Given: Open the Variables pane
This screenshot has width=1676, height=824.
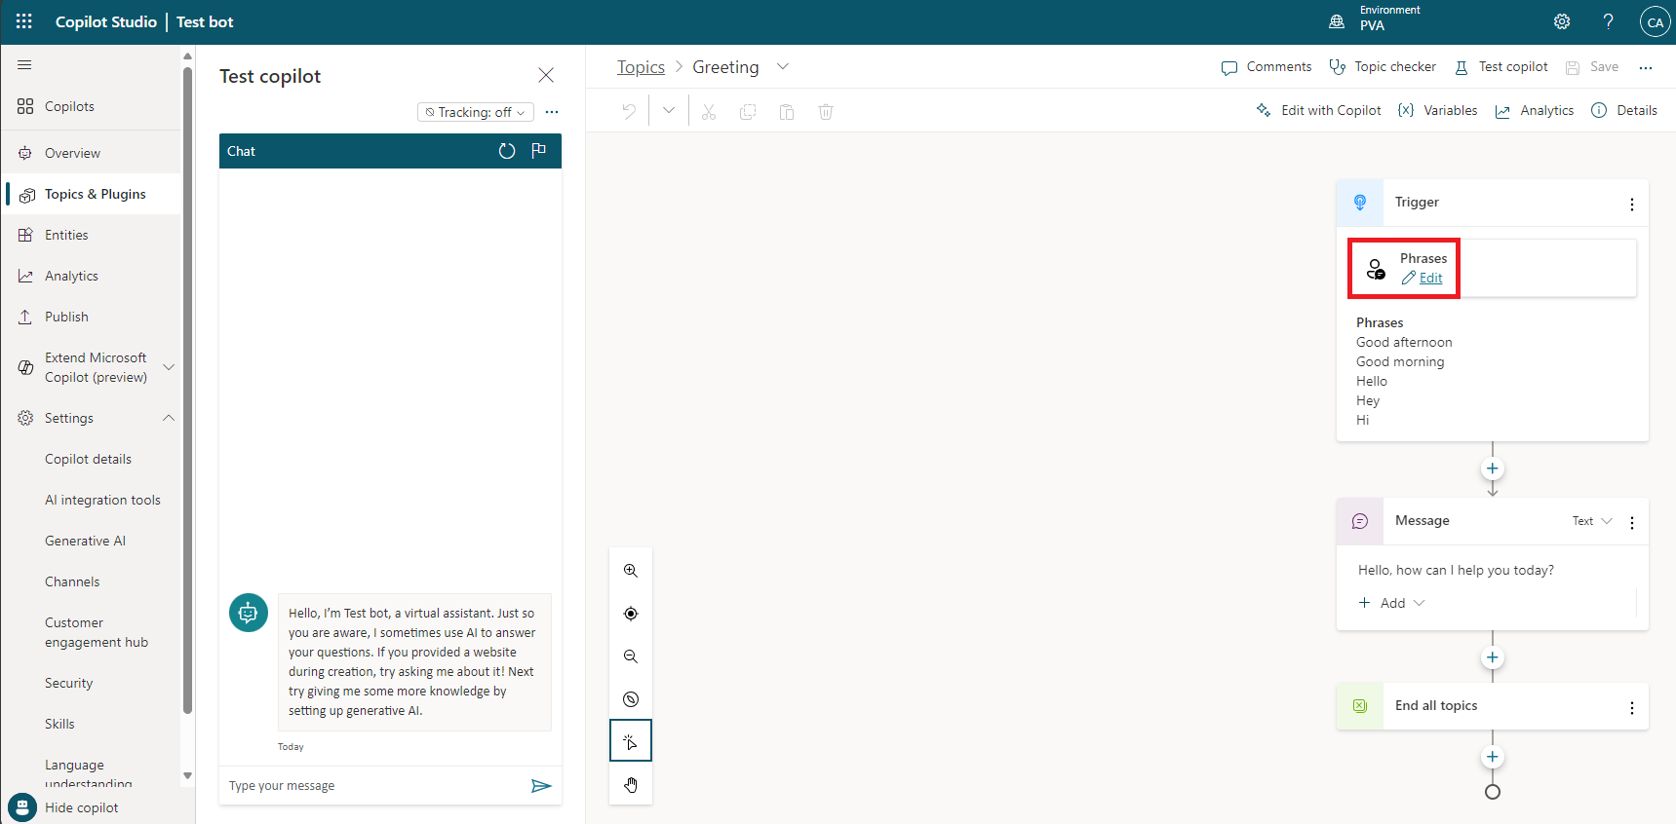Looking at the screenshot, I should [x=1438, y=111].
